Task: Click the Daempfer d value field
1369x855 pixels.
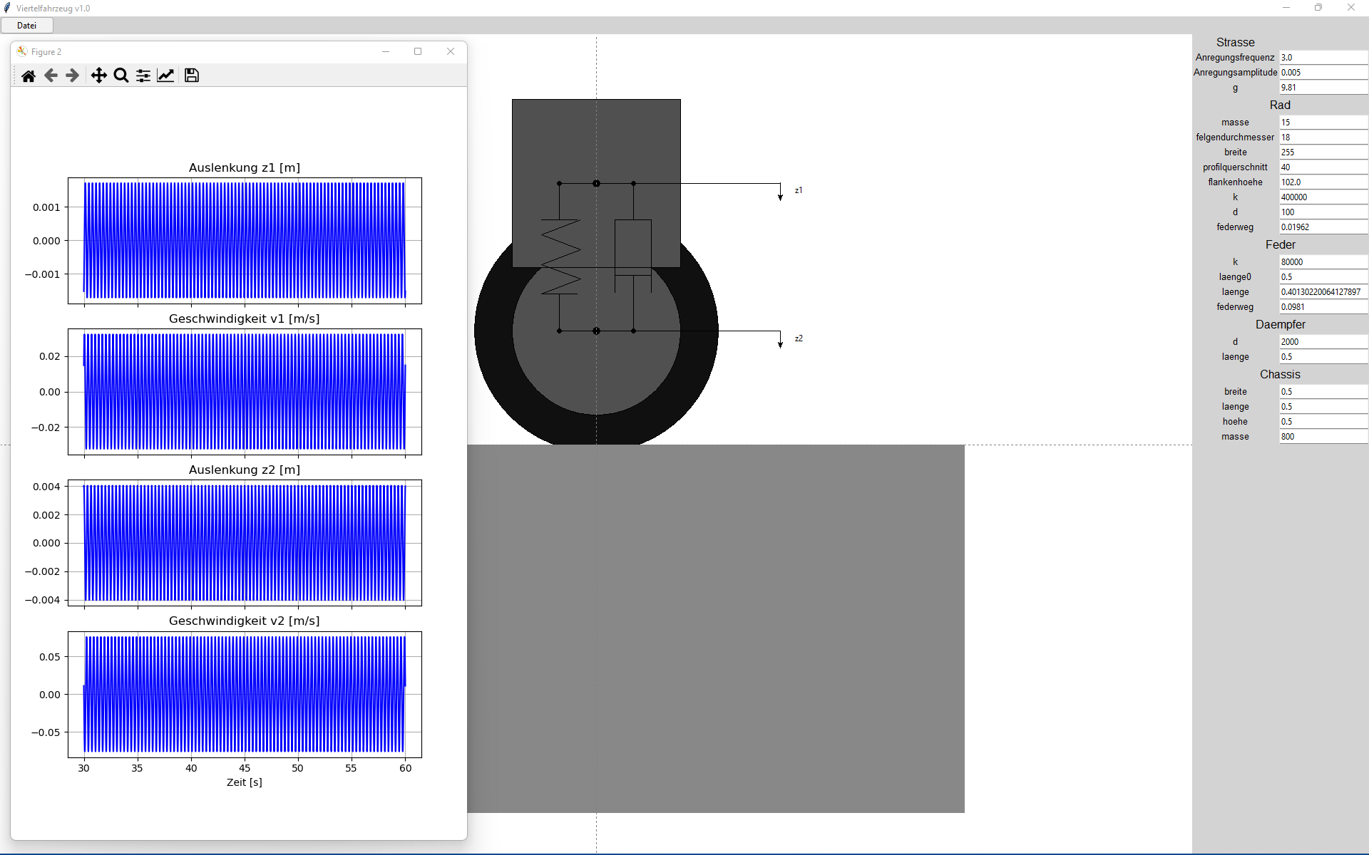Action: (1323, 342)
